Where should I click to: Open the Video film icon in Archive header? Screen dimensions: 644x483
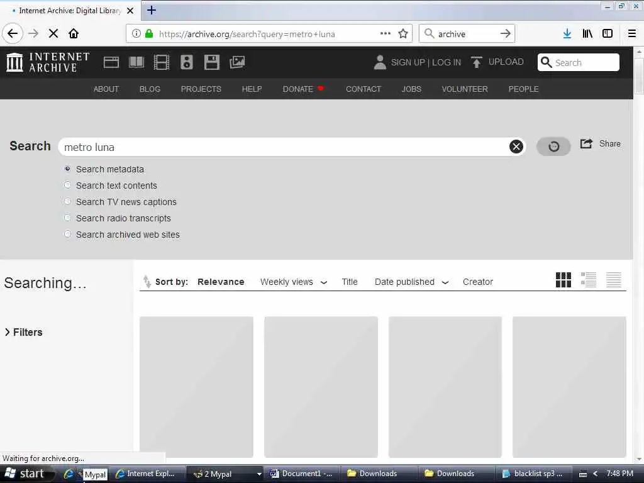pos(162,62)
